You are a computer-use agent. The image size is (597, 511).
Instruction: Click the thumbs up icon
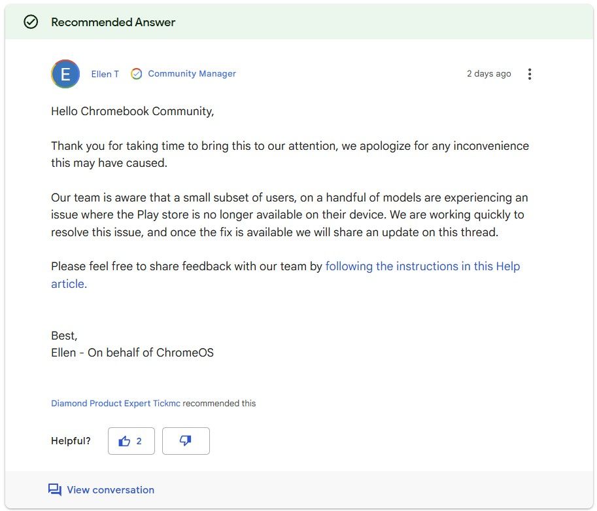click(x=125, y=441)
